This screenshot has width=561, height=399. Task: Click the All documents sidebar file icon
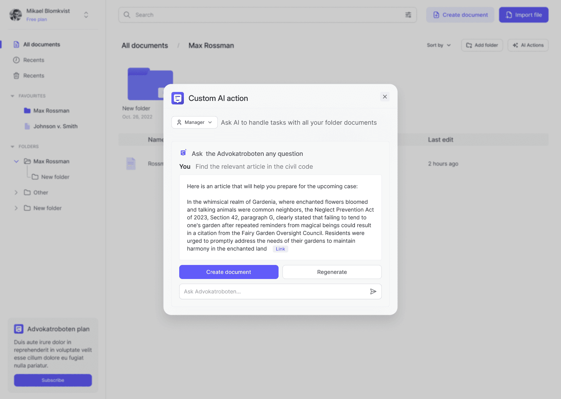click(x=16, y=44)
